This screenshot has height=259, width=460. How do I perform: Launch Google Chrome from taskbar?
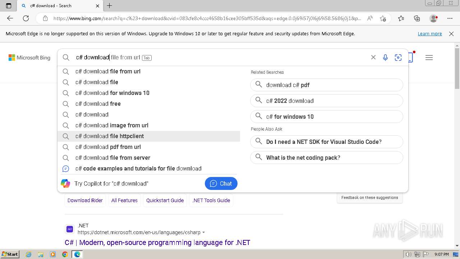tap(65, 254)
